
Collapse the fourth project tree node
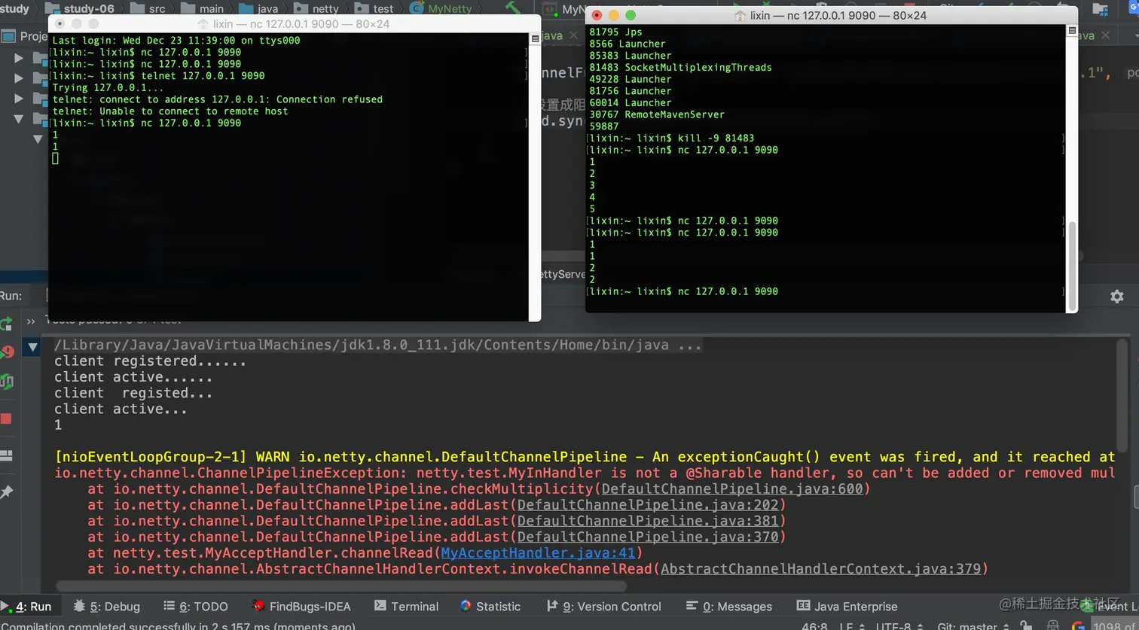[19, 119]
